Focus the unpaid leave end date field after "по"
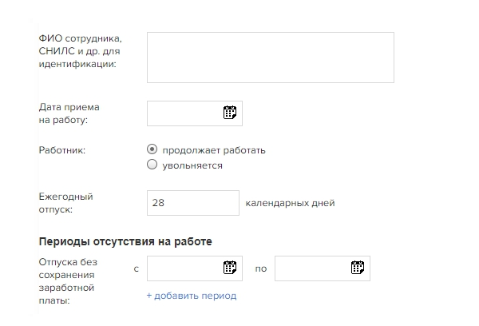479x326 pixels. pos(311,268)
